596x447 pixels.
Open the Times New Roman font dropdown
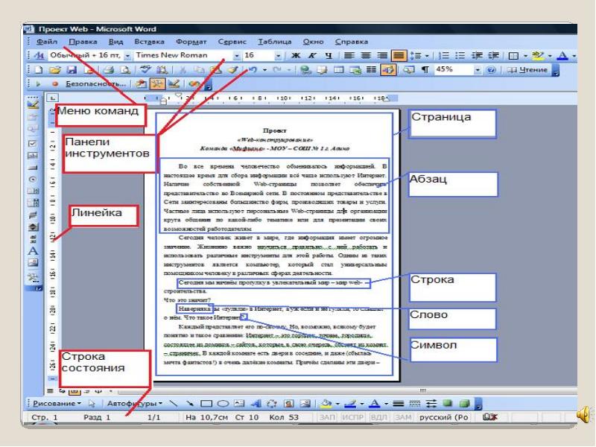click(237, 56)
